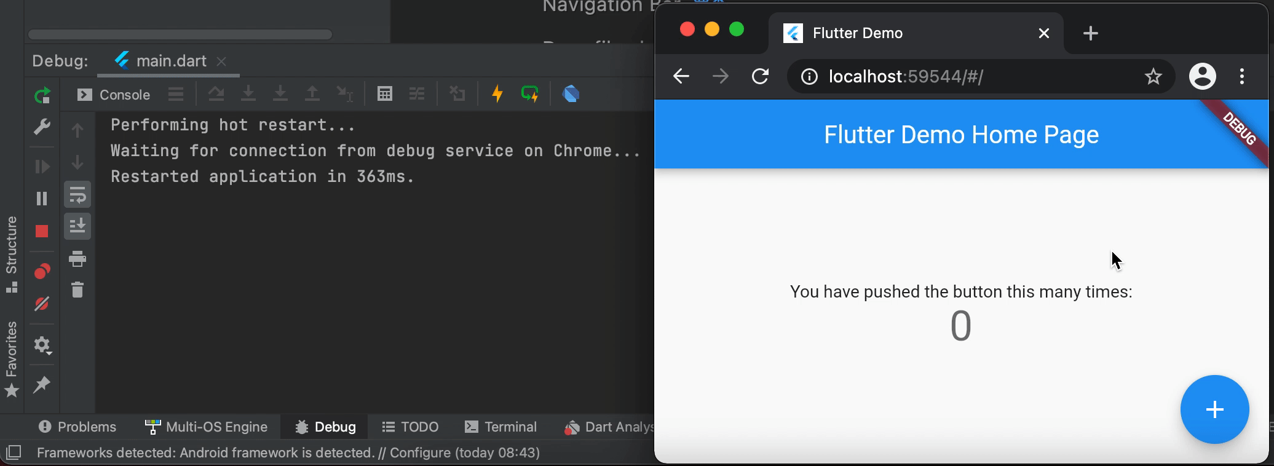Open a new tab in Chrome
Screen dimensions: 1274x466
[1091, 33]
